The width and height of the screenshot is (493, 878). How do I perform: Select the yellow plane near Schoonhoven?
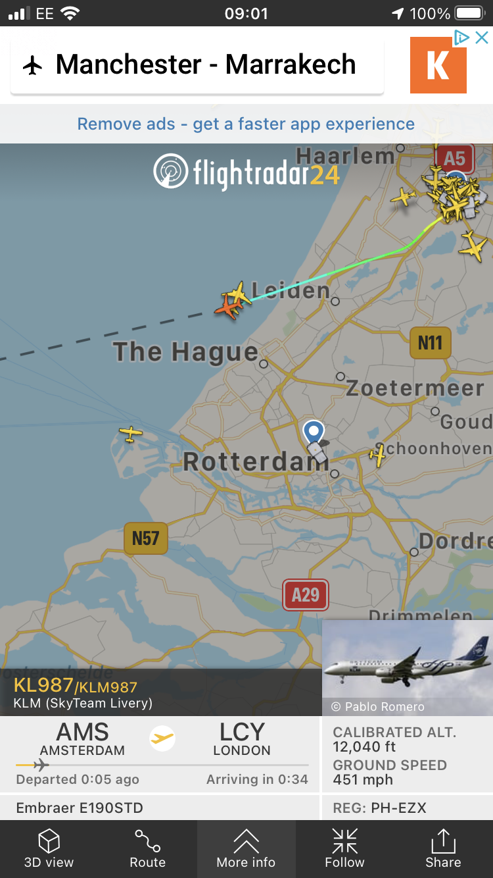pos(377,455)
